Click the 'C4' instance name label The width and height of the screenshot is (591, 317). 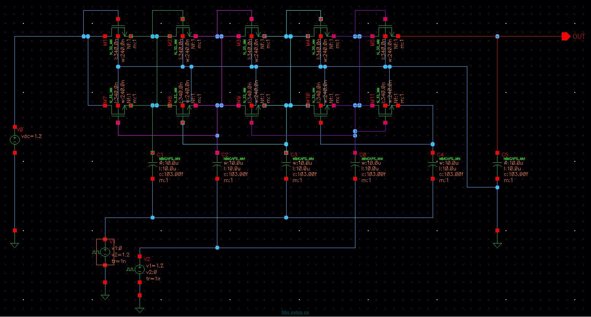(440, 154)
